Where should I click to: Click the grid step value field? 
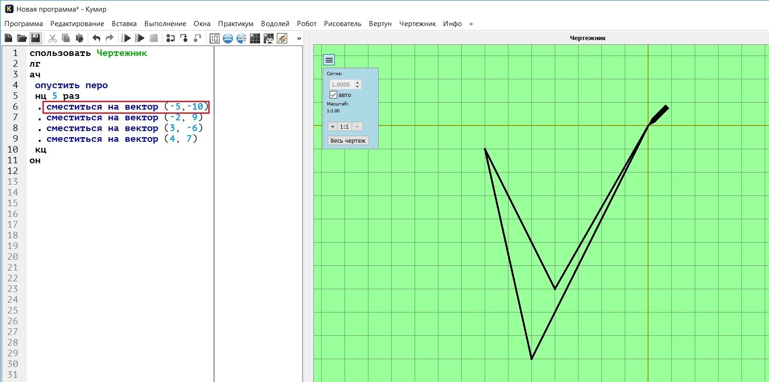tap(342, 84)
